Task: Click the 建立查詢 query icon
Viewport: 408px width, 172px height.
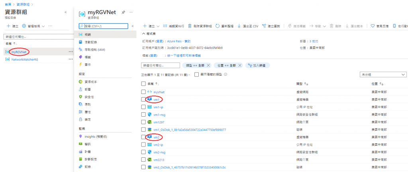Action: pyautogui.click(x=264, y=26)
